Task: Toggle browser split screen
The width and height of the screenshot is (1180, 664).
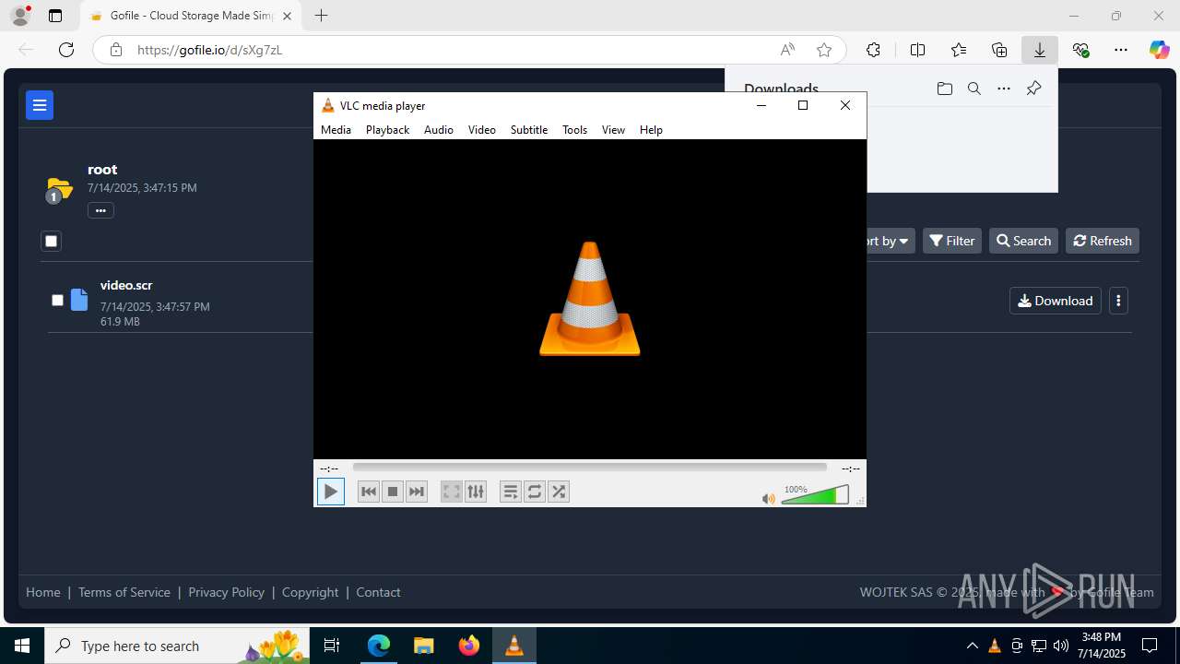Action: pyautogui.click(x=917, y=50)
